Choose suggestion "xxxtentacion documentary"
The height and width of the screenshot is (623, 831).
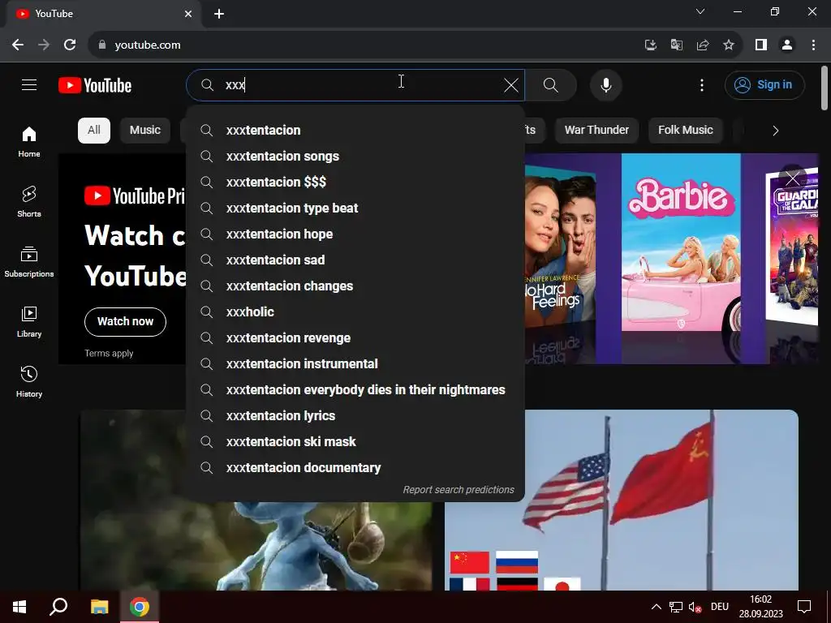pyautogui.click(x=355, y=468)
